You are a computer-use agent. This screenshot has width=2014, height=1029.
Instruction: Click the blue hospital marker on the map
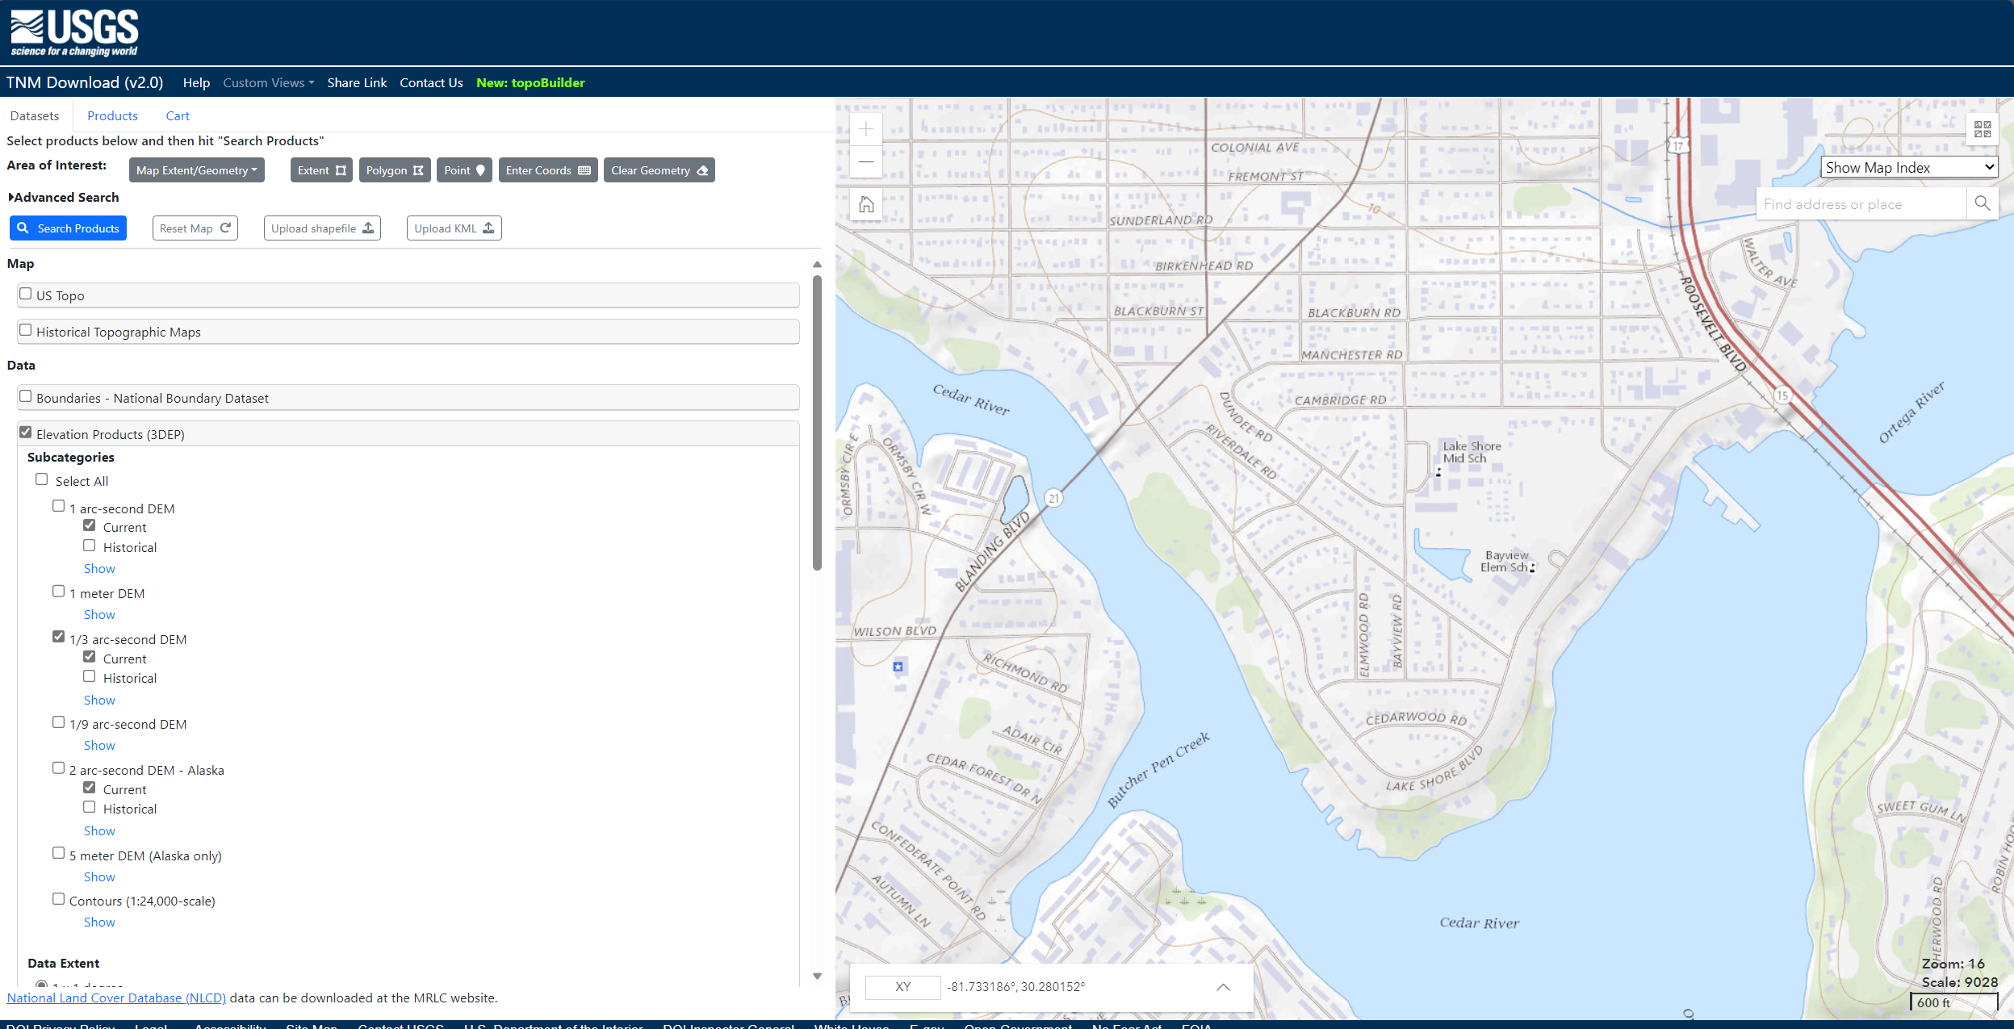[x=898, y=667]
